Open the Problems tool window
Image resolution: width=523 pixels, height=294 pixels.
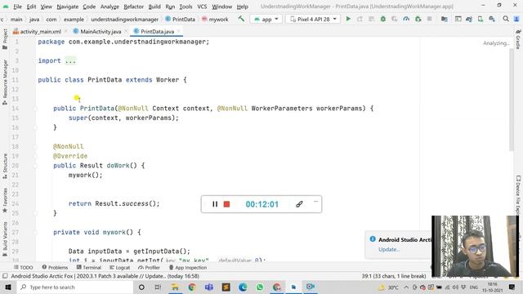pyautogui.click(x=55, y=267)
